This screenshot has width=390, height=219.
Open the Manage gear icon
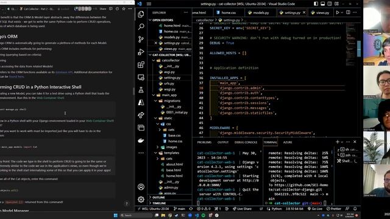click(141, 199)
